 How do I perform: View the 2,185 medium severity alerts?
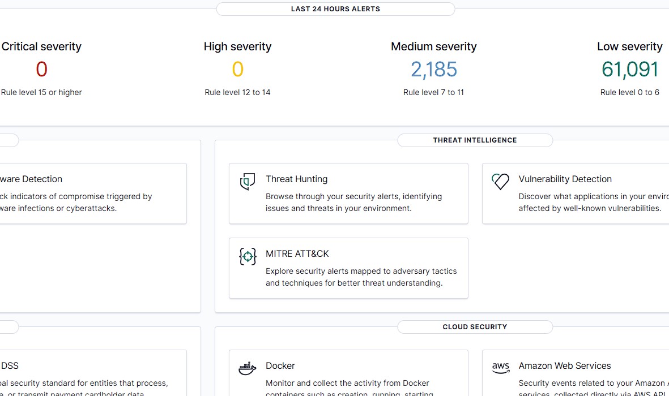(433, 70)
